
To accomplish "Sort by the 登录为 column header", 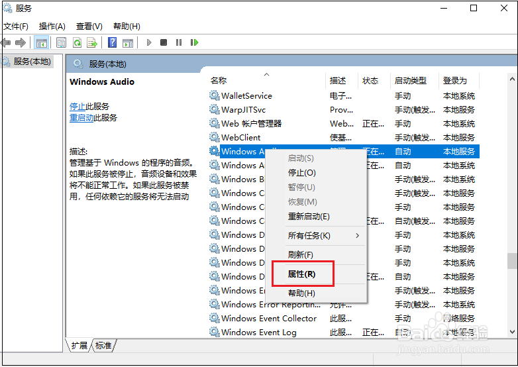I will [459, 81].
